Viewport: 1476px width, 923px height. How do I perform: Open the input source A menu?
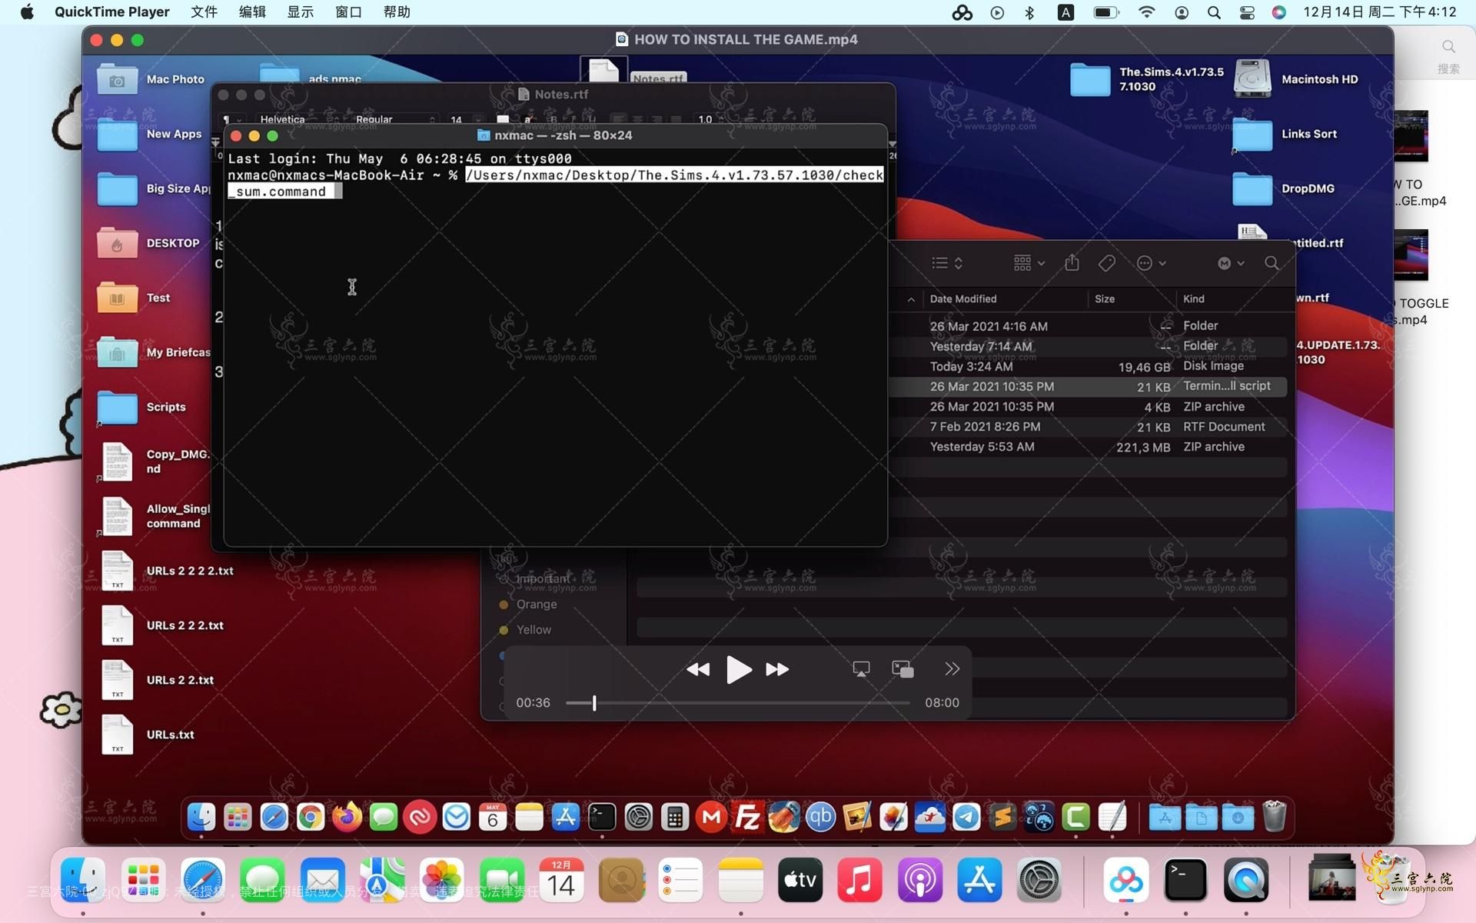1065,12
